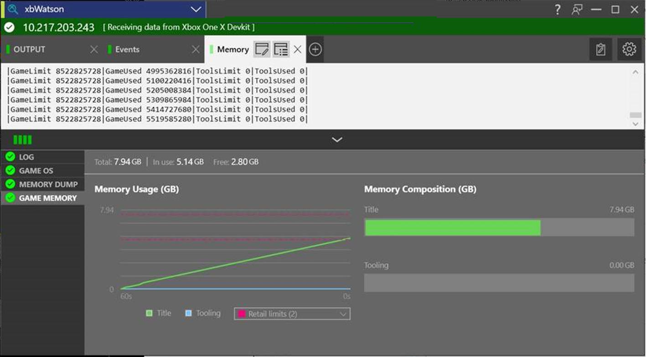Click the log line with GameUsed 5309865984
Screen dimensions: 646x357
pos(158,100)
